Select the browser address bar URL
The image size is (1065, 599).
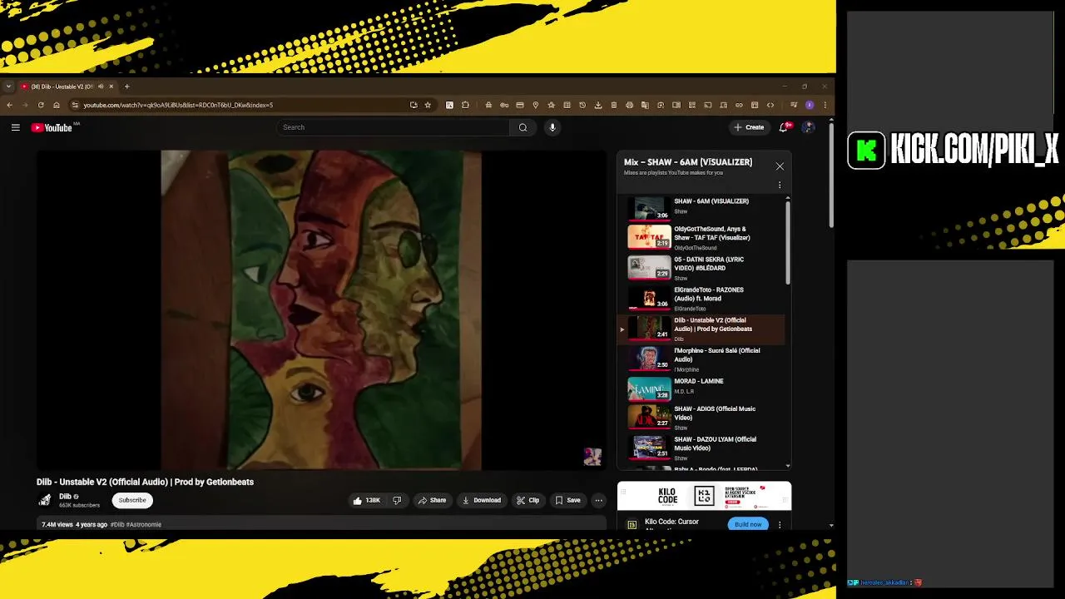point(178,105)
